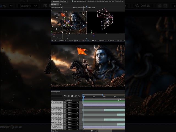Image resolution: width=176 pixels, height=132 pixels.
Task: Open grid and guide options
Action: [79, 40]
